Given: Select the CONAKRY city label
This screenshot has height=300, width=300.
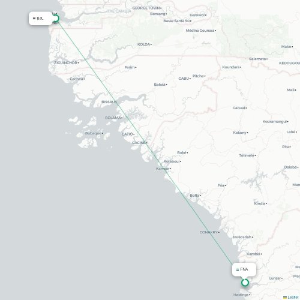Looking at the screenshot, I should pyautogui.click(x=209, y=232).
